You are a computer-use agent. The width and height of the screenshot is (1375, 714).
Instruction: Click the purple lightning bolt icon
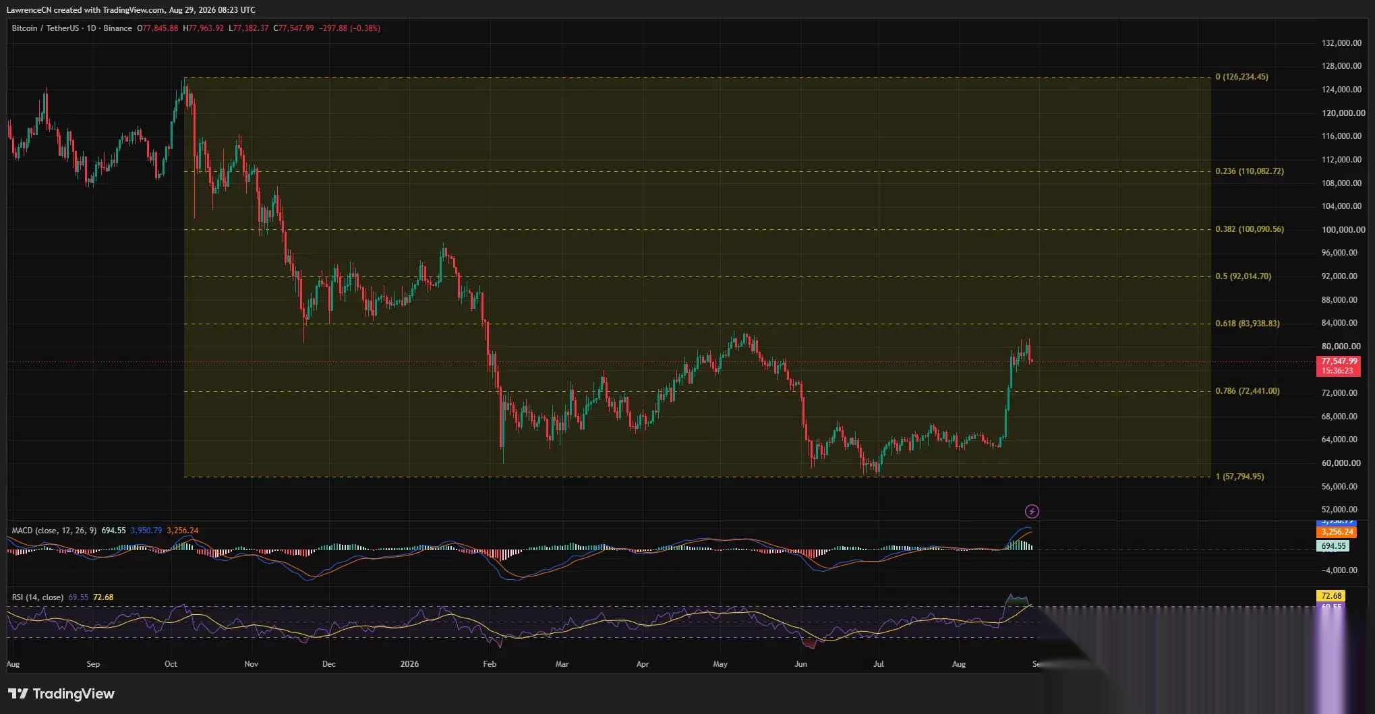click(x=1032, y=511)
